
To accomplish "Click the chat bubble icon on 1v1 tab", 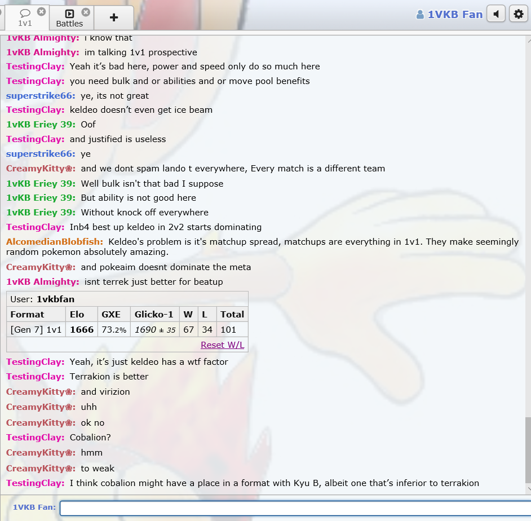I will point(25,13).
